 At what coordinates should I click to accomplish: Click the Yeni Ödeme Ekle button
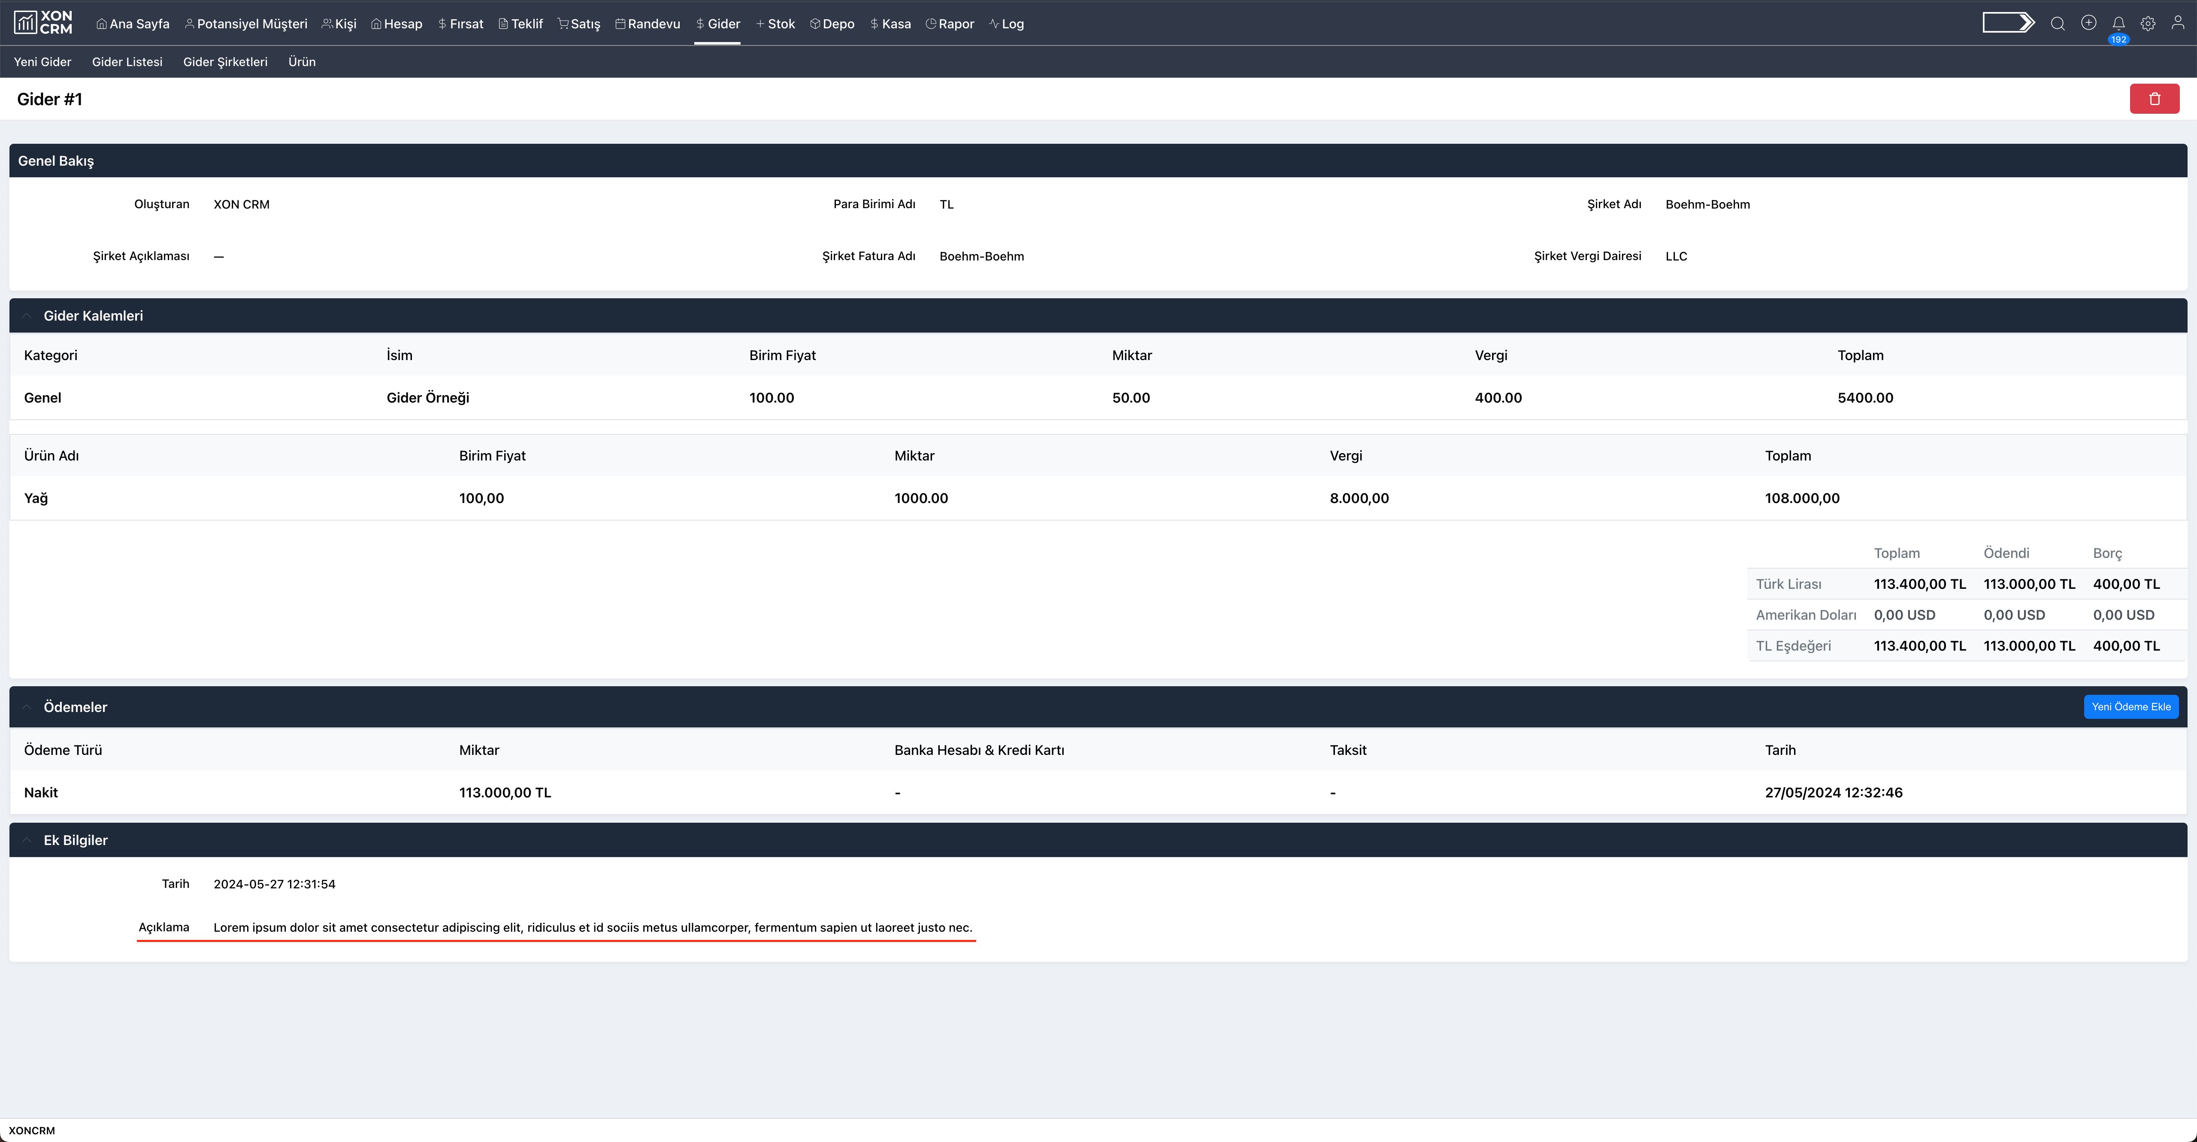pyautogui.click(x=2130, y=707)
